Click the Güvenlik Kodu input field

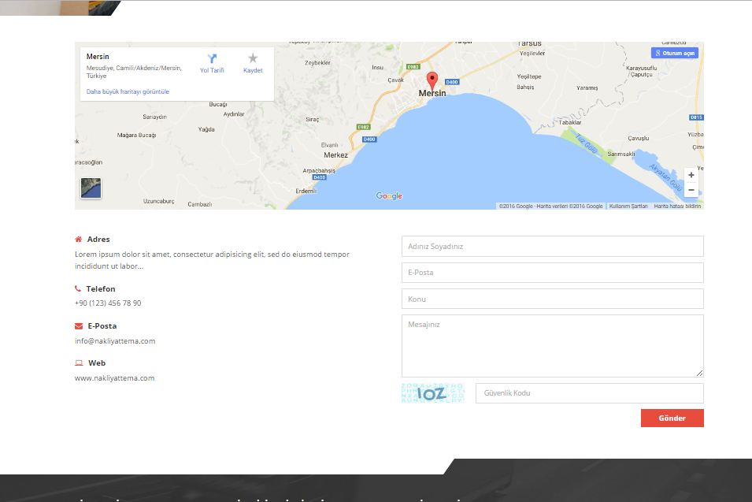pos(590,393)
